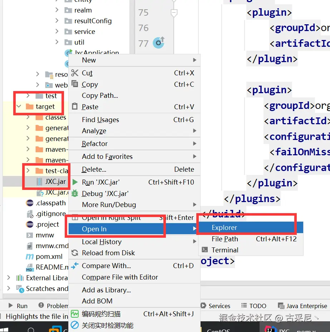
Task: Click the README markdown file icon
Action: coord(30,267)
